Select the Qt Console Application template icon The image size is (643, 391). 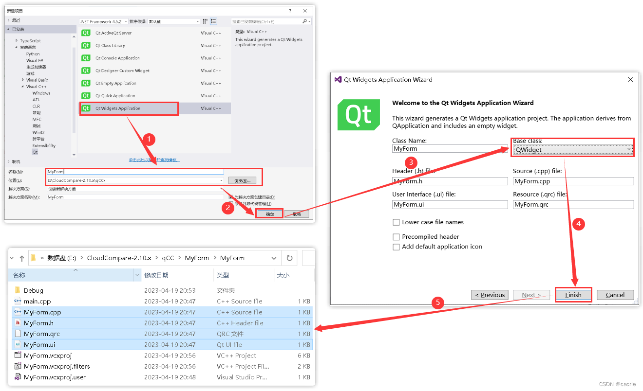pos(86,58)
